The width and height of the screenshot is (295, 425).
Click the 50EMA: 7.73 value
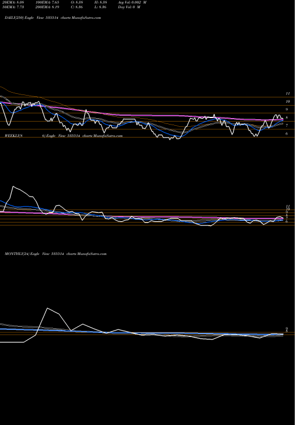click(13, 7)
